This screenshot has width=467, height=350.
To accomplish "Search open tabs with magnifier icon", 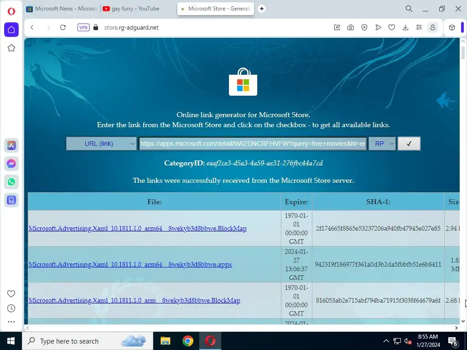I will (409, 9).
